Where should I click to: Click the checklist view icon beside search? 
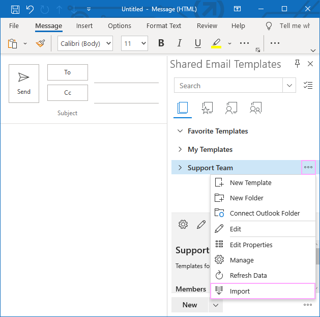pos(308,85)
